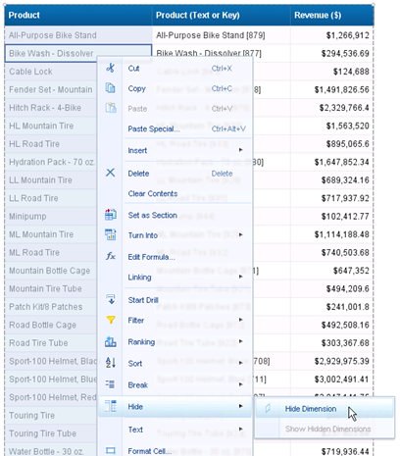Expand the Filter submenu arrow
400x456 pixels.
pyautogui.click(x=241, y=320)
